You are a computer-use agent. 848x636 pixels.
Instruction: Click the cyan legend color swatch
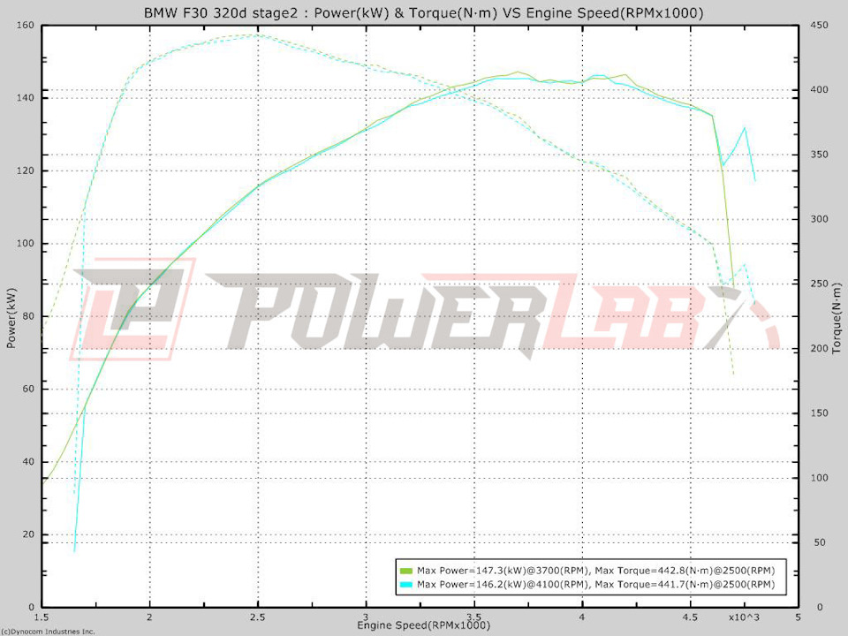(x=405, y=585)
